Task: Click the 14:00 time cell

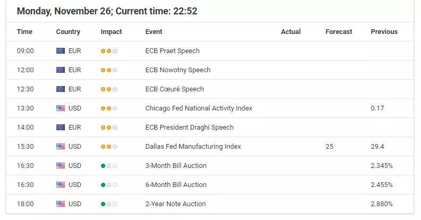Action: (25, 128)
